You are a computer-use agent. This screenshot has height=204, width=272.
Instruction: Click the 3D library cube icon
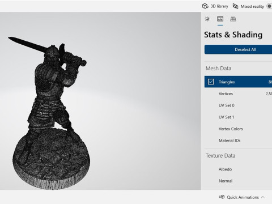coord(205,6)
